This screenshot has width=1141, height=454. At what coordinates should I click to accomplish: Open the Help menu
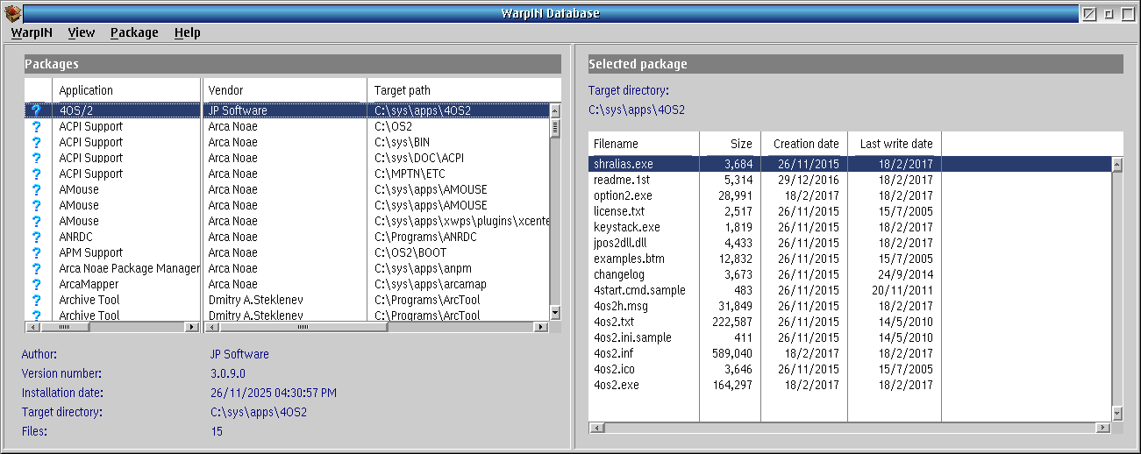pyautogui.click(x=187, y=32)
